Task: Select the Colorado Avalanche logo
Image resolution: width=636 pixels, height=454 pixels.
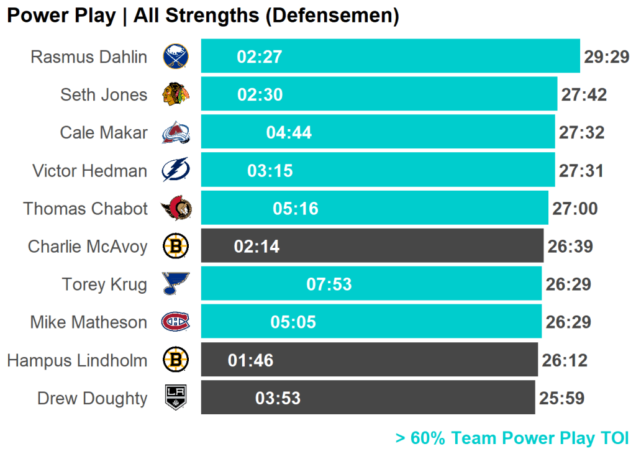Action: [175, 133]
